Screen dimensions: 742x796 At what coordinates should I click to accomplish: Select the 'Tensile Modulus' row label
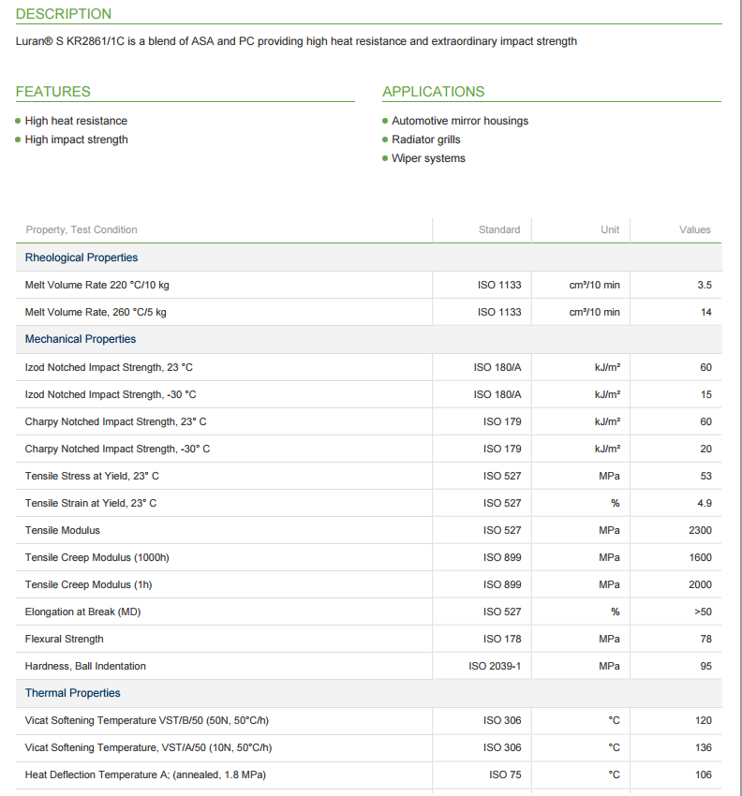[x=63, y=530]
